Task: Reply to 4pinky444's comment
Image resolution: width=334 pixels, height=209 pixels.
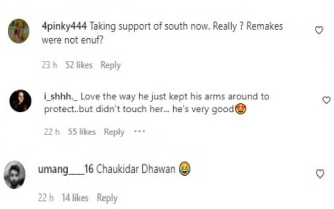Action: point(111,65)
